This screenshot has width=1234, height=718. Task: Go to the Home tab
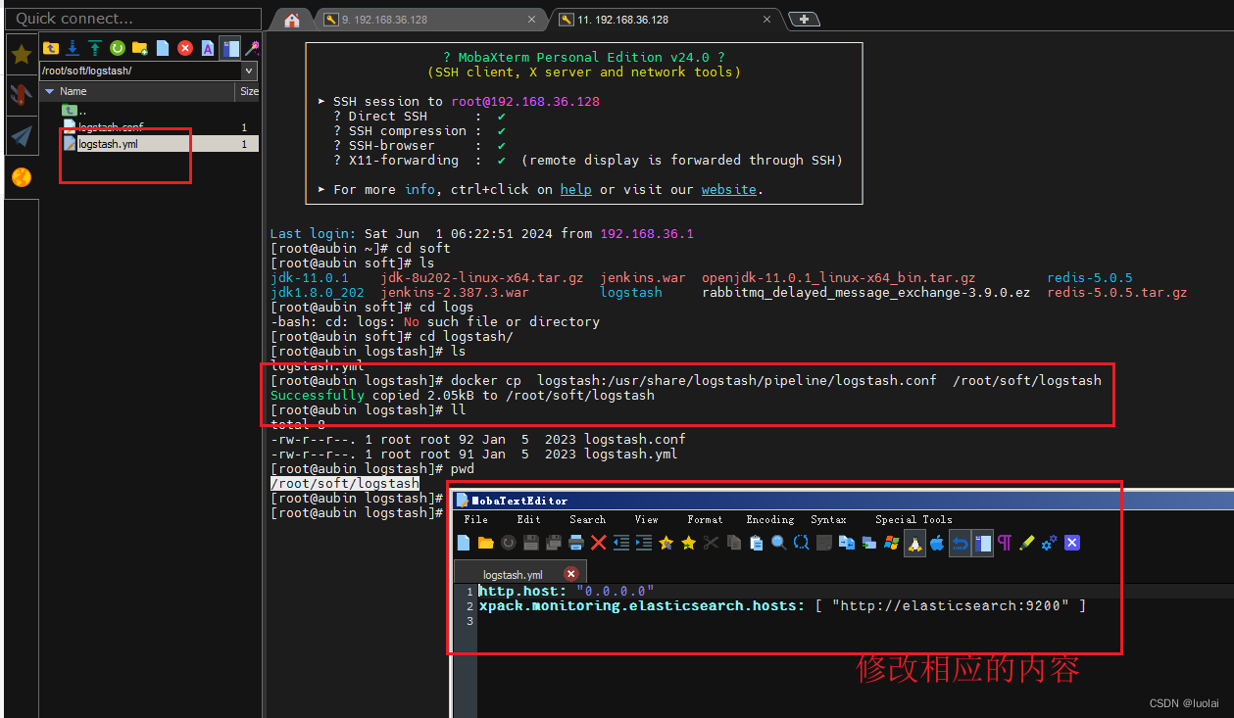click(x=291, y=20)
